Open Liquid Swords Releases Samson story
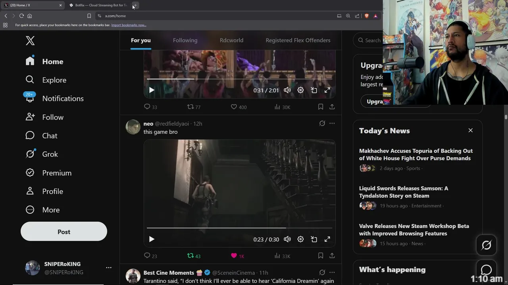Viewport: 508px width, 285px height. coord(404,192)
